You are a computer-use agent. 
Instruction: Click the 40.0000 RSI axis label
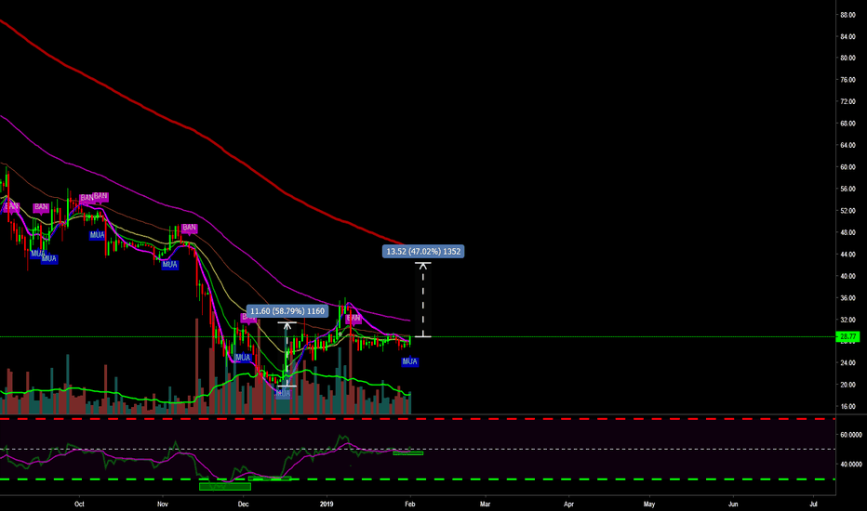(x=850, y=465)
